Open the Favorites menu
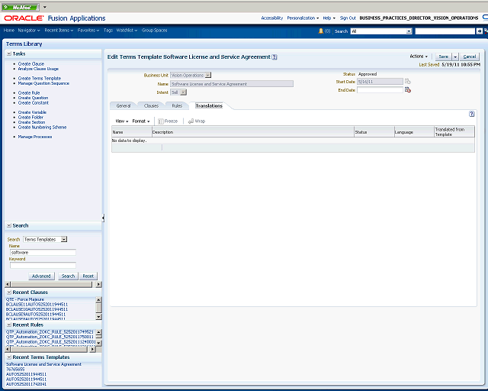 [88, 31]
